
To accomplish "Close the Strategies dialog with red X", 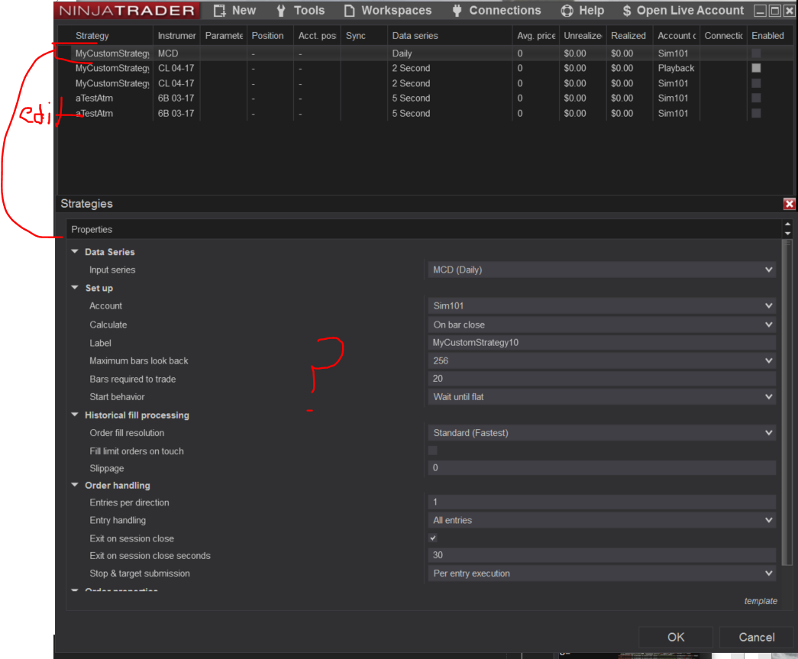I will (789, 204).
